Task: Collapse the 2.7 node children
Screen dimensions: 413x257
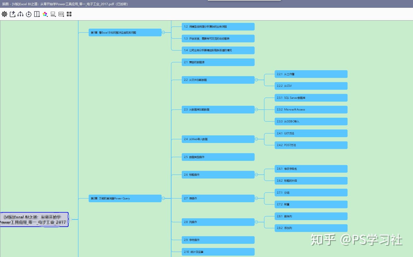Action: click(256, 198)
